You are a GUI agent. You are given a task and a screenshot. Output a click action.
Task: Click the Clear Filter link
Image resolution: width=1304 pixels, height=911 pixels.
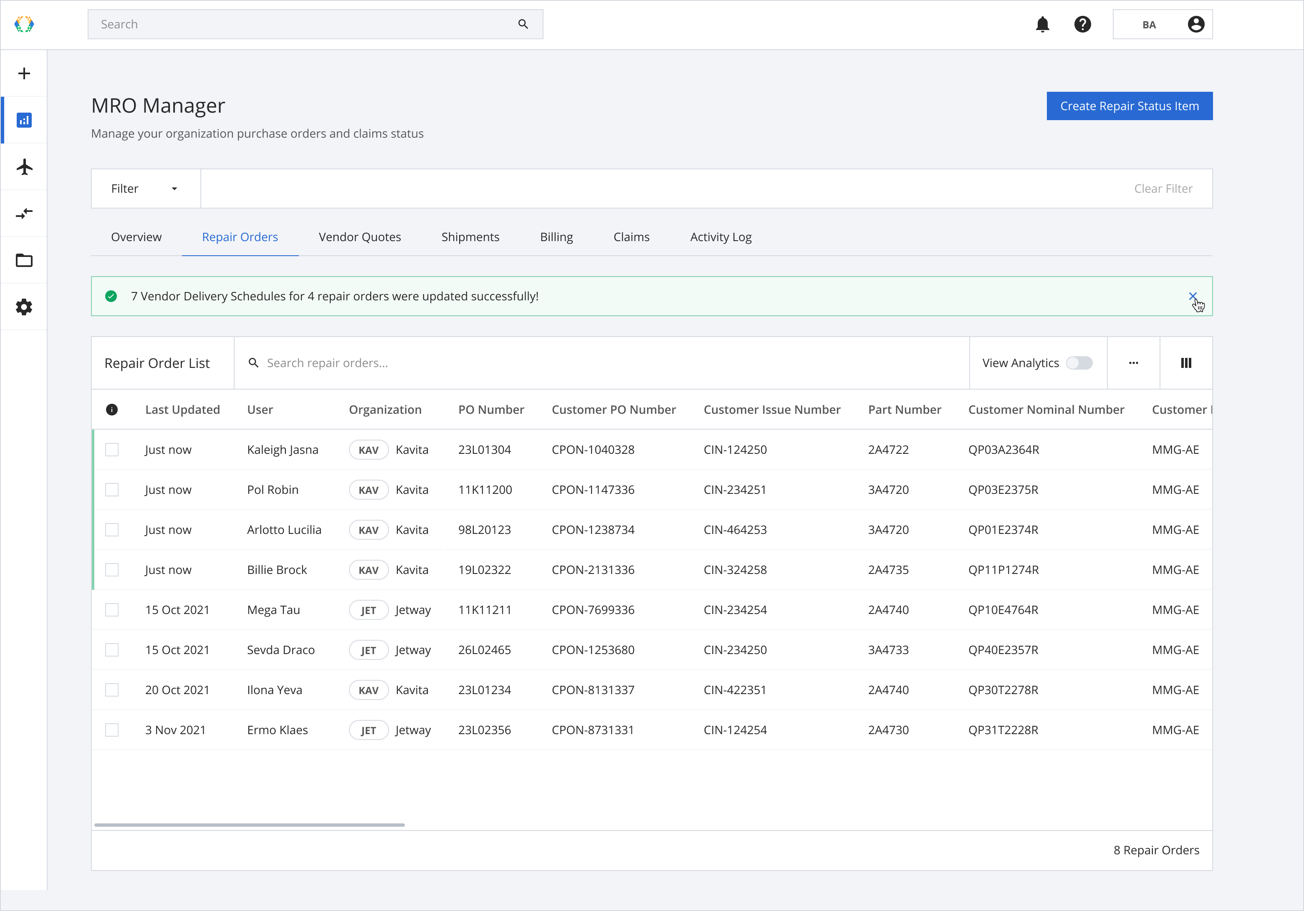(x=1162, y=189)
